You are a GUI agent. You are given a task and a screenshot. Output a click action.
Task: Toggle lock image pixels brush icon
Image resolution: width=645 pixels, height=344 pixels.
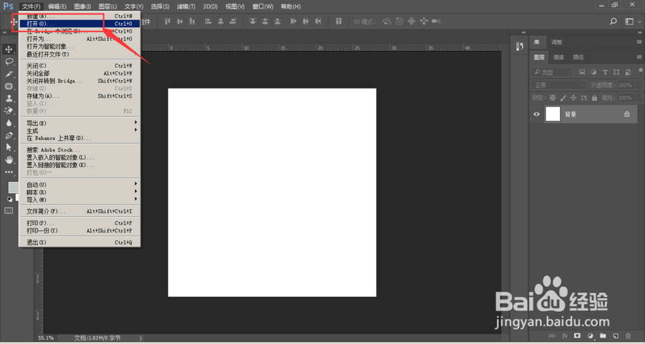(x=562, y=98)
